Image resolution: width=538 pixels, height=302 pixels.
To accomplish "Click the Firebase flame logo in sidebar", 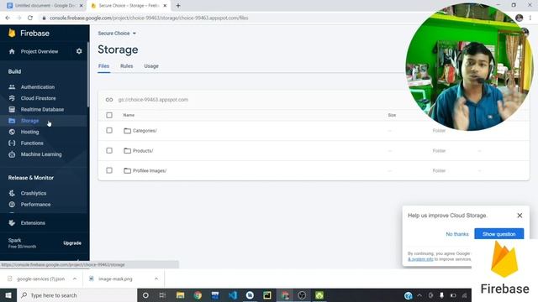I will (x=12, y=33).
